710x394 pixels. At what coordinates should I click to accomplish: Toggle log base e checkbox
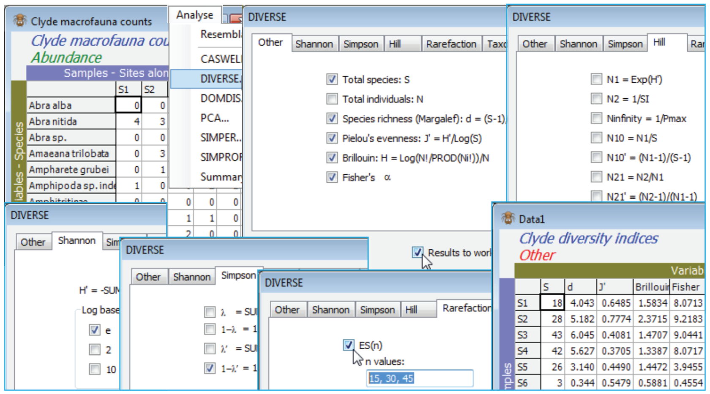point(95,330)
